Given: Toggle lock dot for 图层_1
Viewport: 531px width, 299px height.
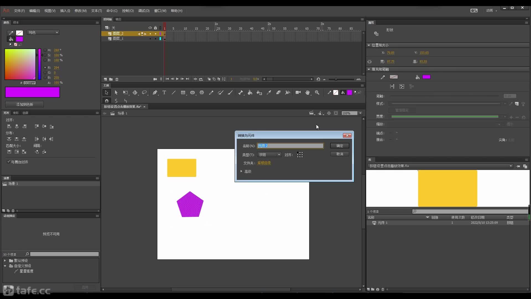Looking at the screenshot, I should [155, 39].
